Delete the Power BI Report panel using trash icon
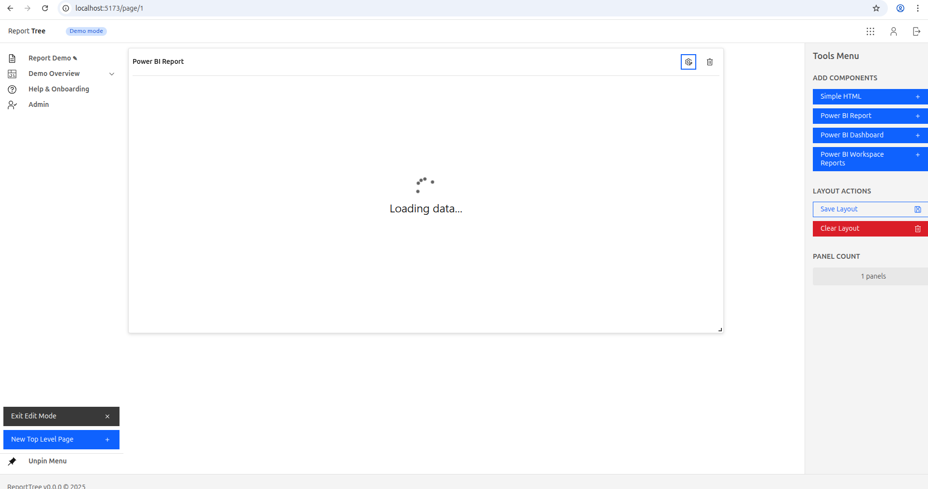Screen dimensions: 928x489 [x=709, y=62]
